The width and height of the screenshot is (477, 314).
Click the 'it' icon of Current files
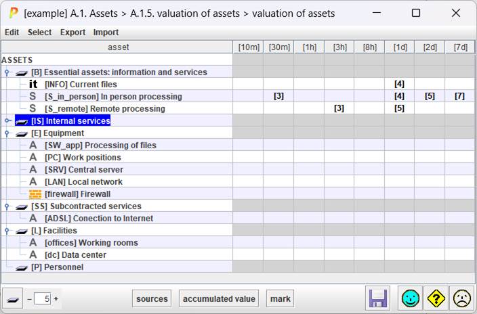click(33, 84)
